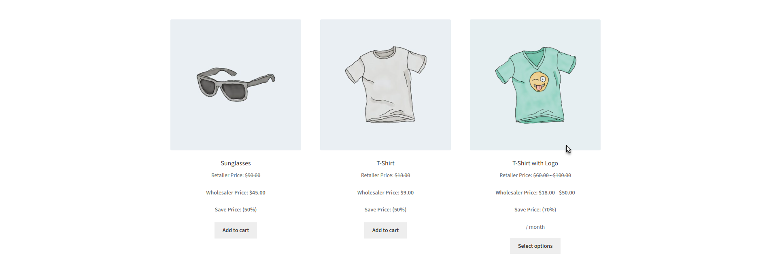The width and height of the screenshot is (771, 266).
Task: Click the Sunglasses wholesaler price $45.00
Action: pos(257,193)
